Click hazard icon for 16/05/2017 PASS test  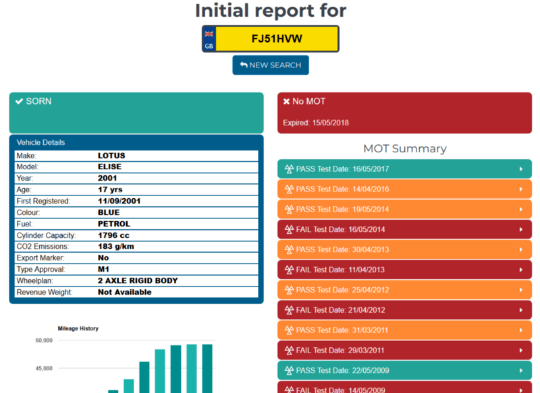coord(289,169)
